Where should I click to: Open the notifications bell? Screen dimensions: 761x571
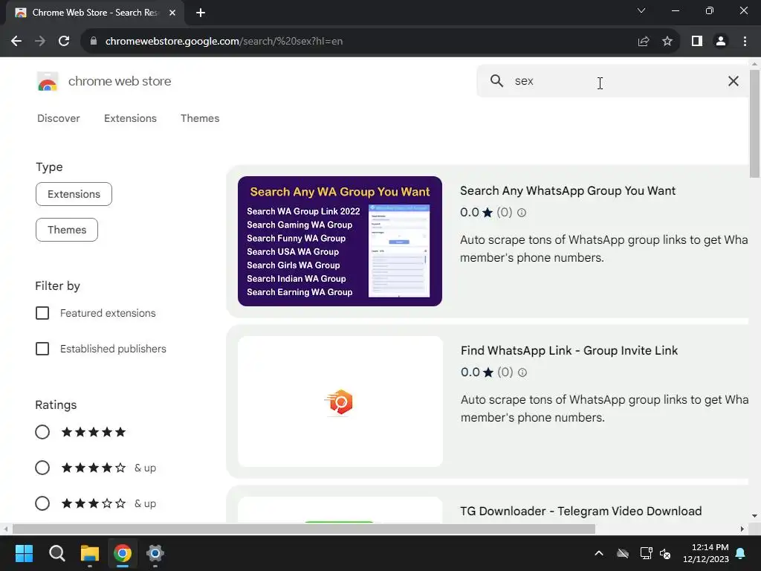coord(741,553)
